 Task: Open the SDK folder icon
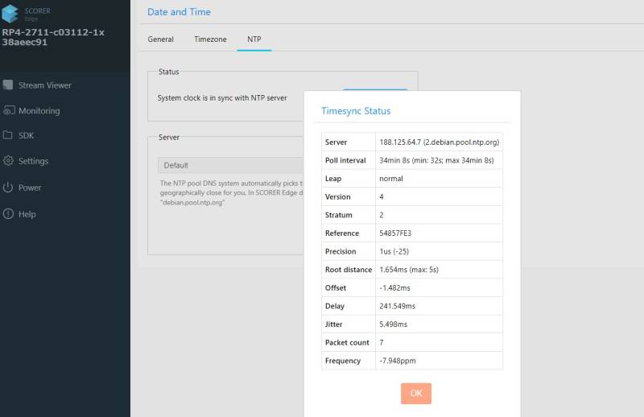8,135
